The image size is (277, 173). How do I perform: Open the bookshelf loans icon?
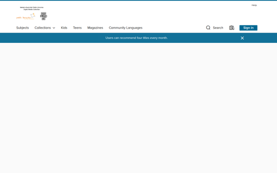232,28
